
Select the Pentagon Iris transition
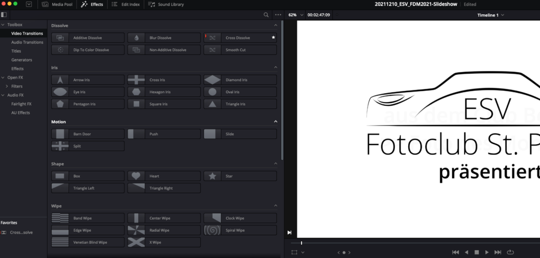pos(88,104)
